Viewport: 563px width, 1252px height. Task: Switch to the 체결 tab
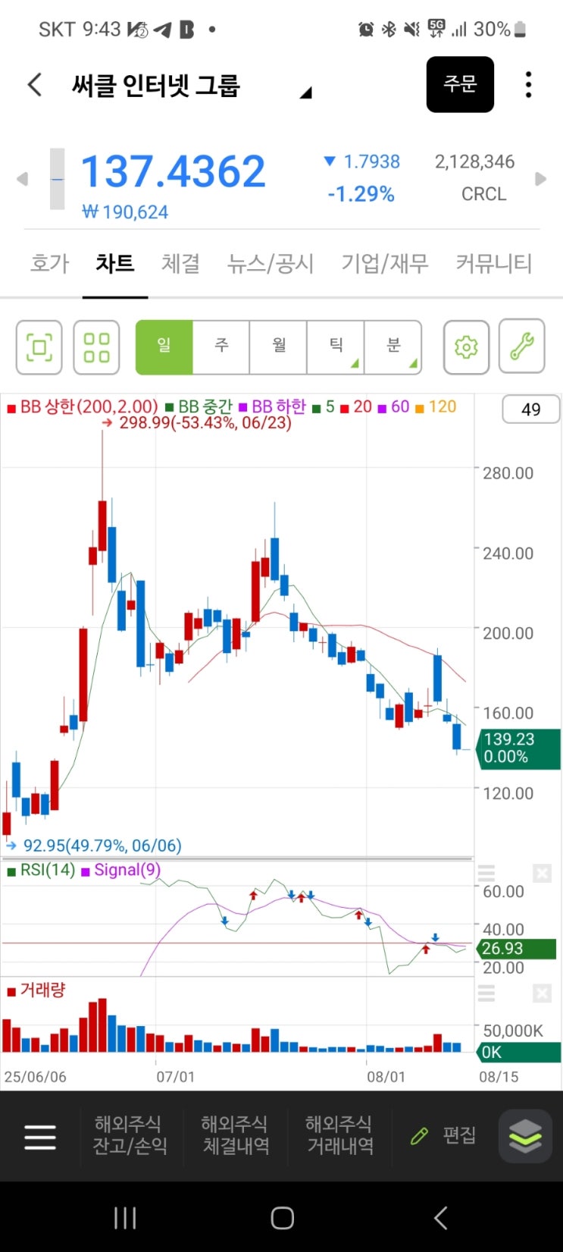[x=180, y=263]
